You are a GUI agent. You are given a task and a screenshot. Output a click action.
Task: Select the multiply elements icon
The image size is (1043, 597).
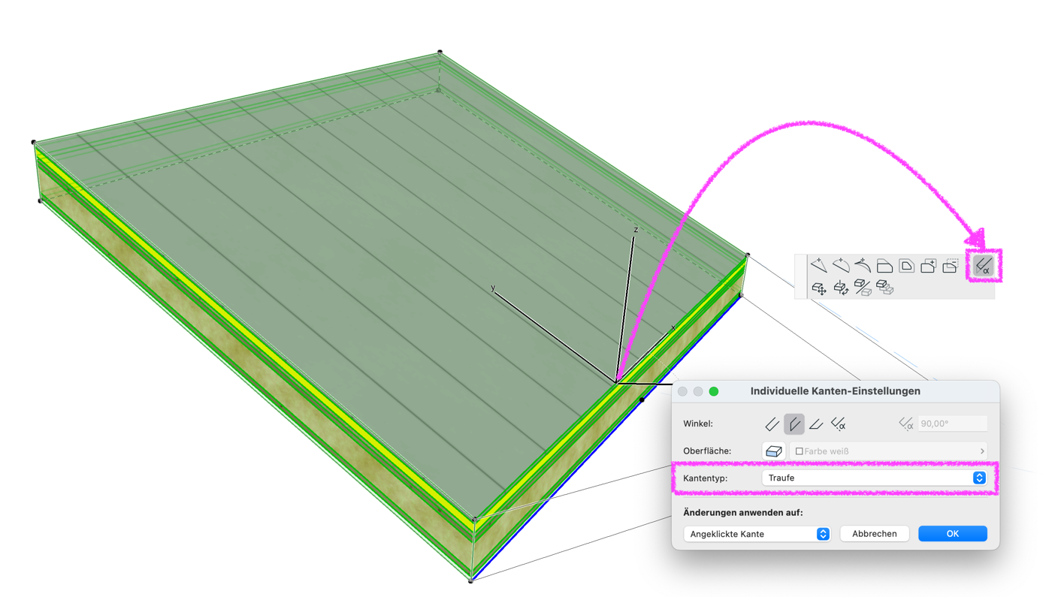[884, 288]
